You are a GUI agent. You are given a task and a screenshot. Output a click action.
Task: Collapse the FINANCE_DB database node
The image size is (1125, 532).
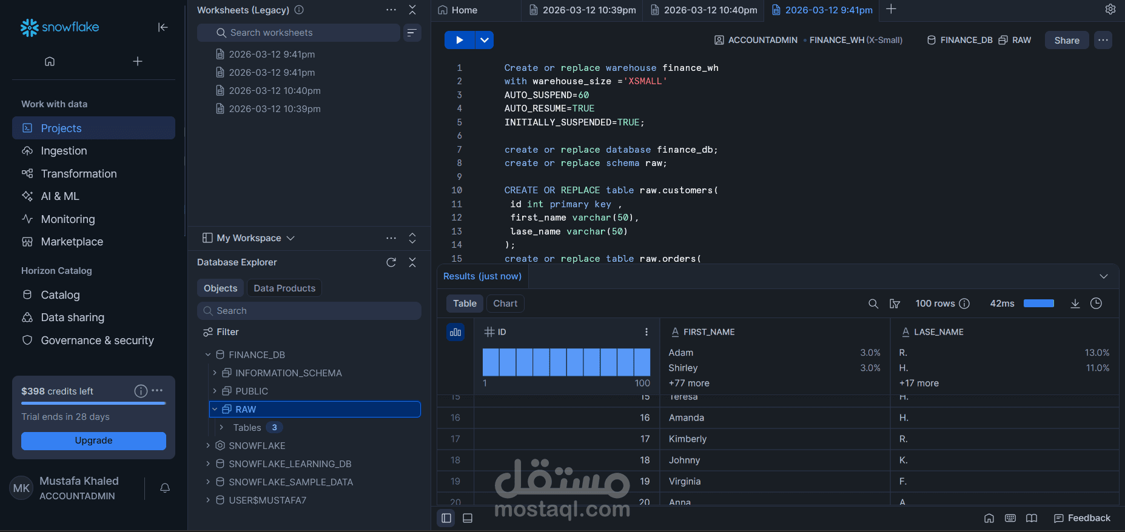208,354
